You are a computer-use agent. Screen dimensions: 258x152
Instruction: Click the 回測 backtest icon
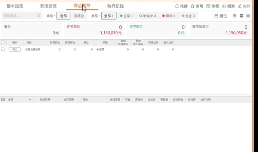pos(224,6)
